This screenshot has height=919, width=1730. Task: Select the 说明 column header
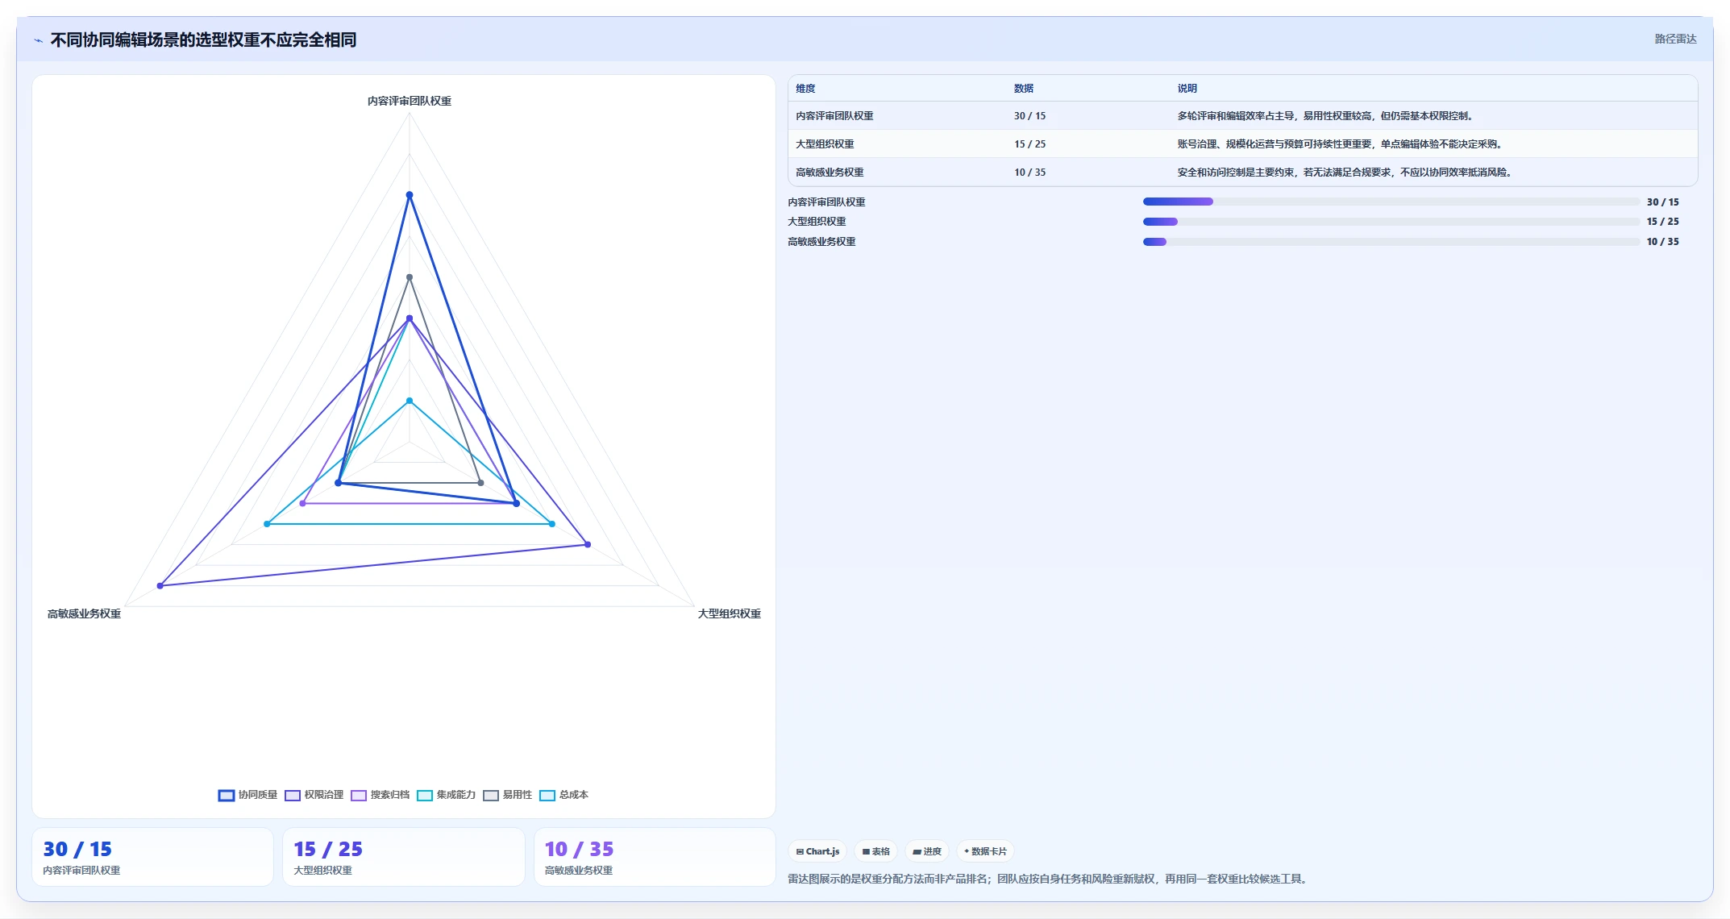point(1187,89)
